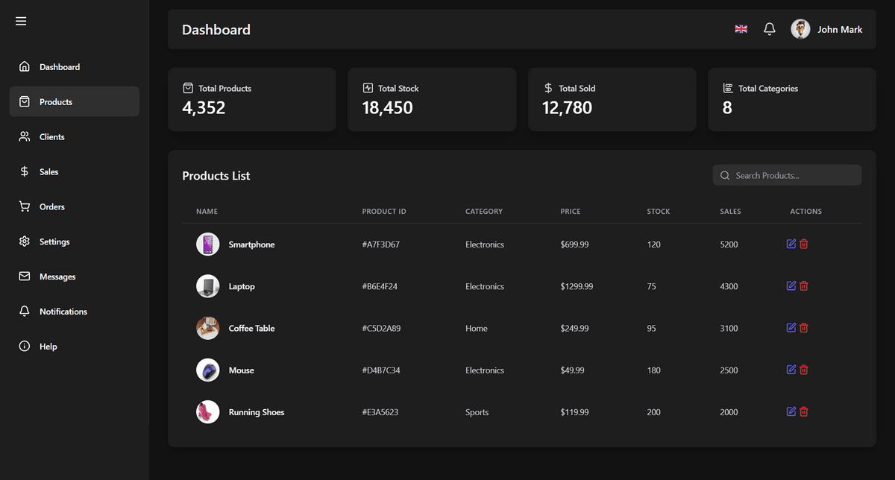The height and width of the screenshot is (480, 895).
Task: Edit the Mouse product entry
Action: [x=791, y=369]
